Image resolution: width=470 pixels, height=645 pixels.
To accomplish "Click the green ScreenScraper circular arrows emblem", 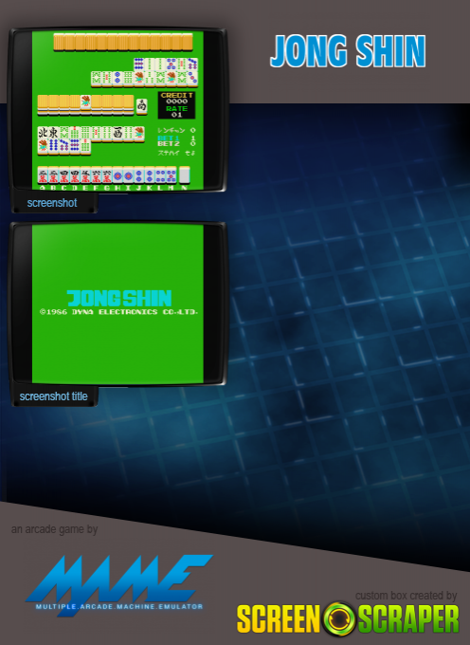I will (339, 618).
